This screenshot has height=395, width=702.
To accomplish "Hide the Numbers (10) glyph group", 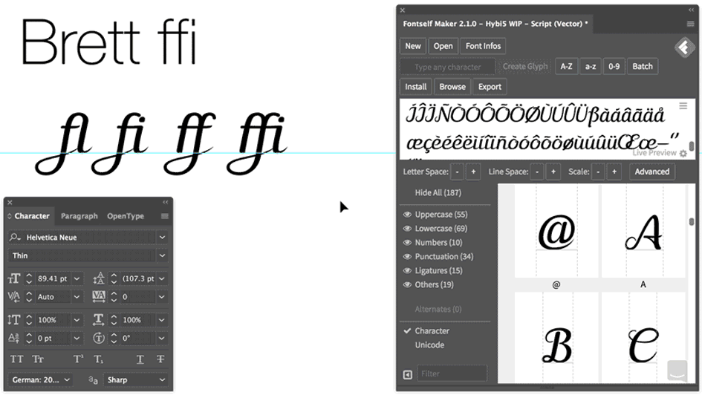I will 407,243.
